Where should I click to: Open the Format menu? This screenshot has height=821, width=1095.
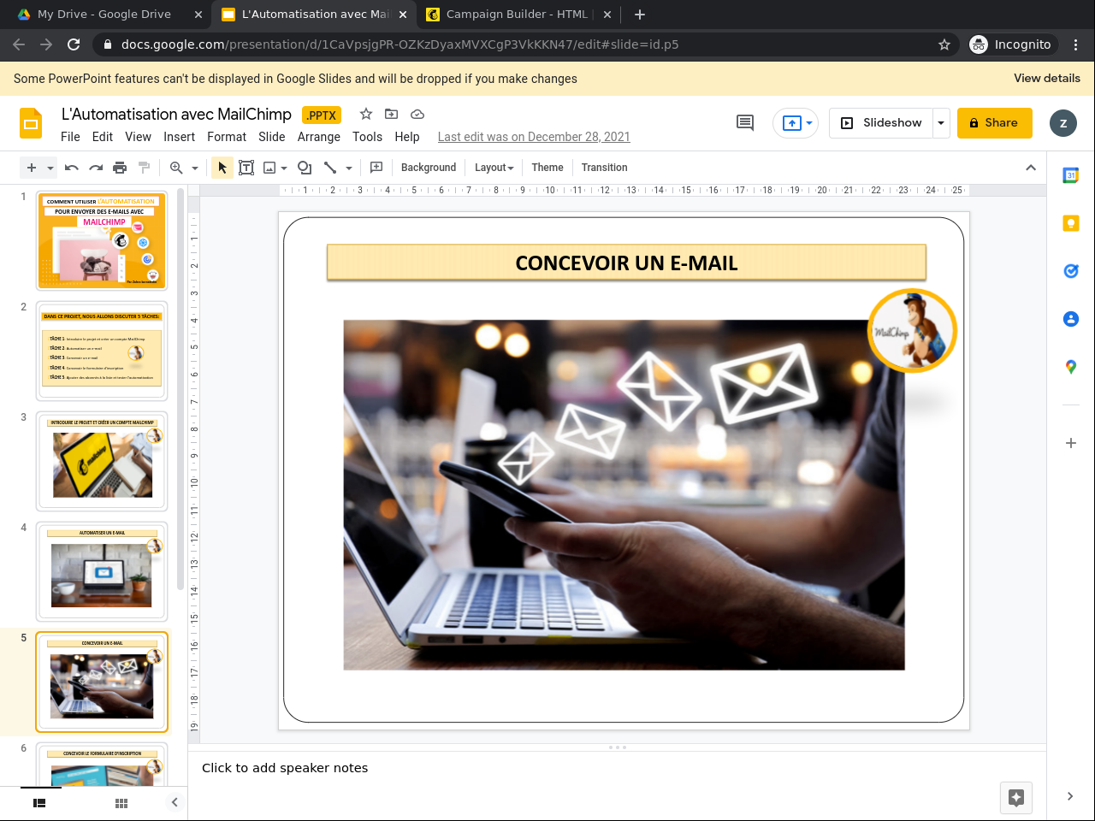227,137
